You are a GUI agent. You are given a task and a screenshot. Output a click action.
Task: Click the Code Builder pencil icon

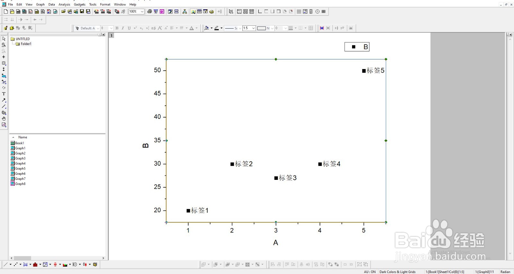click(5, 28)
